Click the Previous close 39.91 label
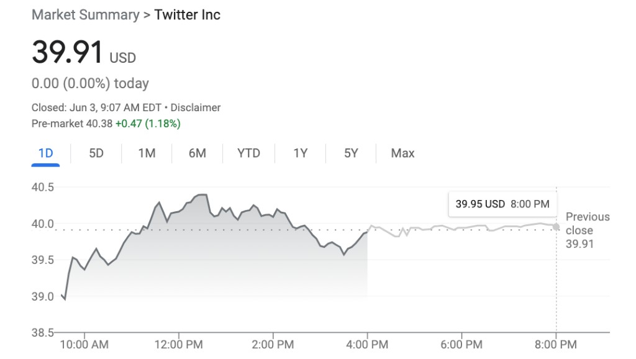 tap(587, 230)
